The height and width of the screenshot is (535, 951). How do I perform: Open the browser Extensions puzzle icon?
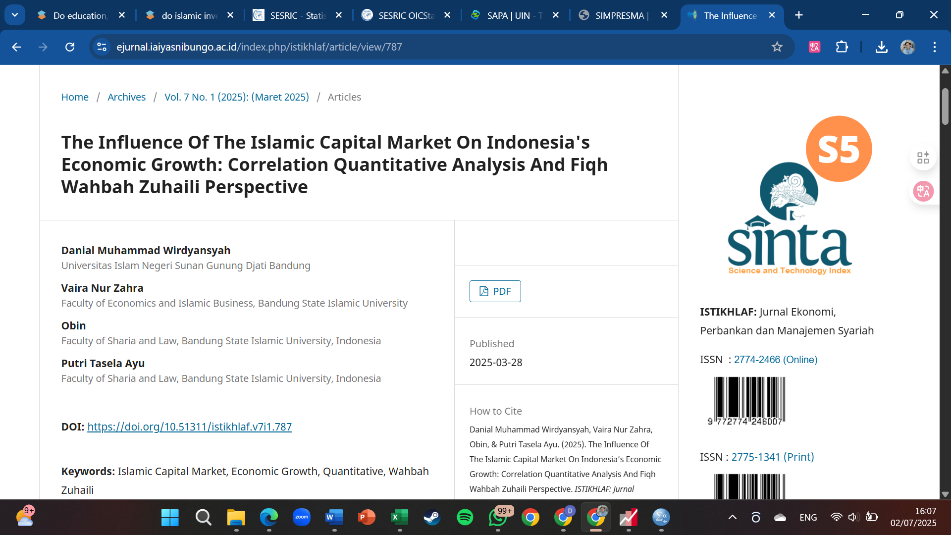(842, 47)
